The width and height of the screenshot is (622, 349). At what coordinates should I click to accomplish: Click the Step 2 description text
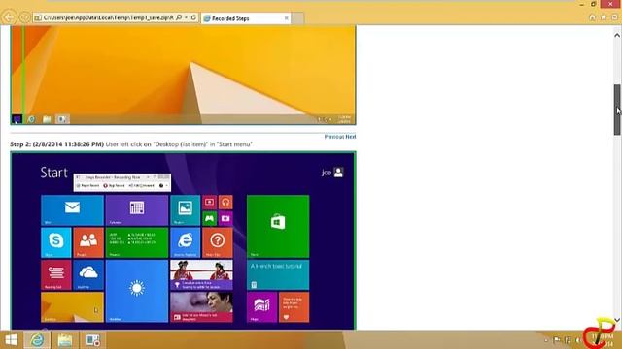click(x=131, y=144)
